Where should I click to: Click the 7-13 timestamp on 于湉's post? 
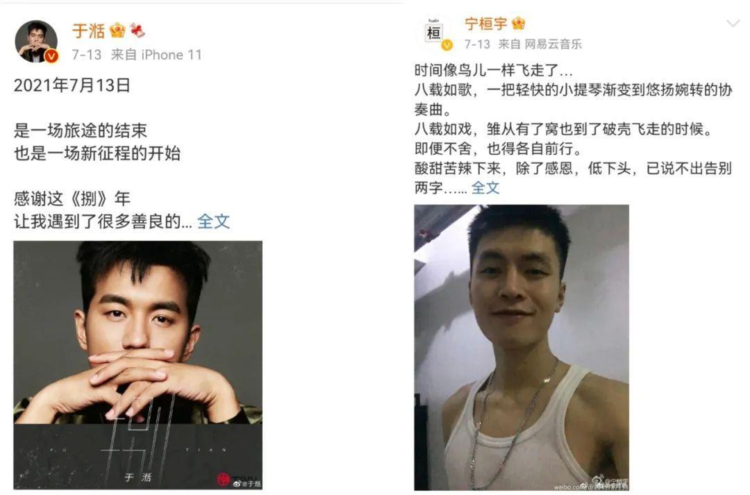point(87,55)
